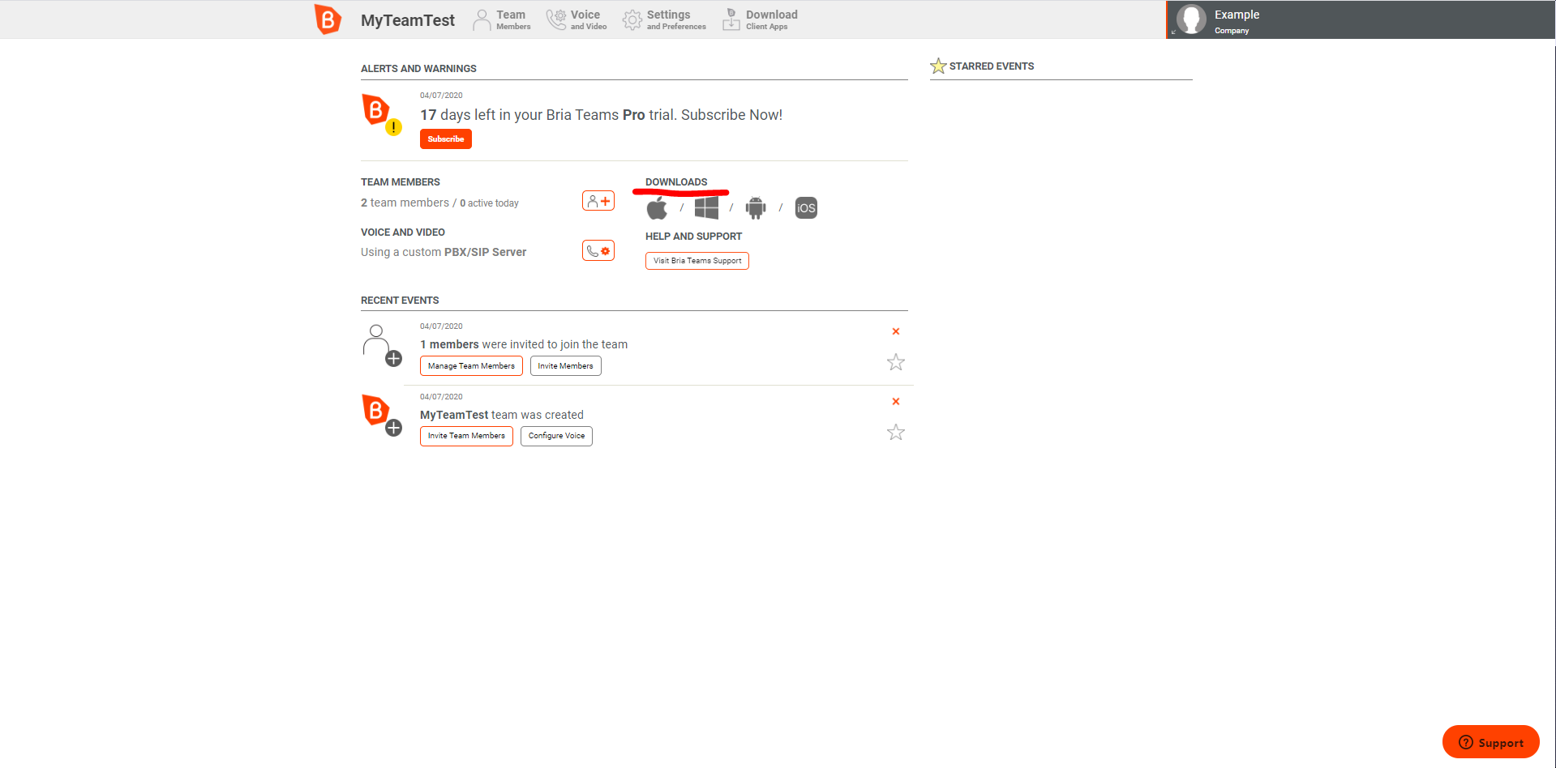Viewport: 1556px width, 768px height.
Task: Dismiss the members invited event
Action: click(x=896, y=331)
